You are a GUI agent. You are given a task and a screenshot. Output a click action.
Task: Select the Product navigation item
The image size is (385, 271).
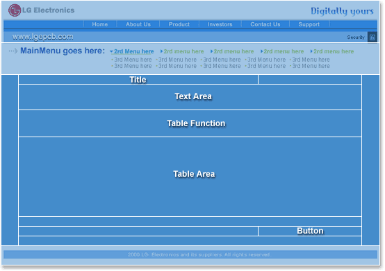click(179, 24)
